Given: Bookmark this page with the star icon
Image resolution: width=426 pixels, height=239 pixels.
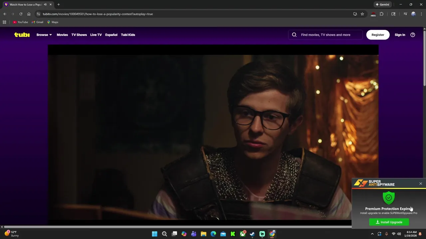Looking at the screenshot, I should pos(362,14).
